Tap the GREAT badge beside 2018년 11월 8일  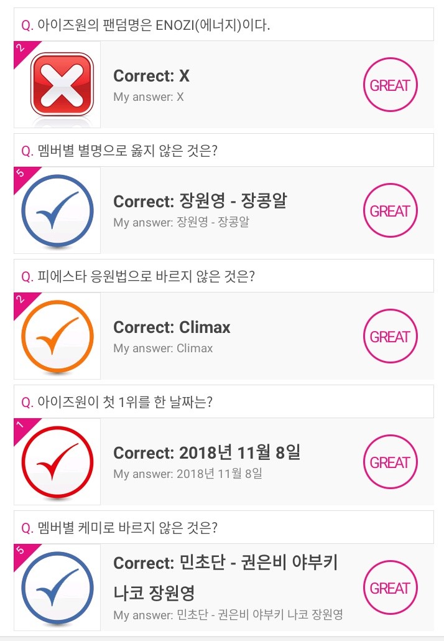coord(390,462)
